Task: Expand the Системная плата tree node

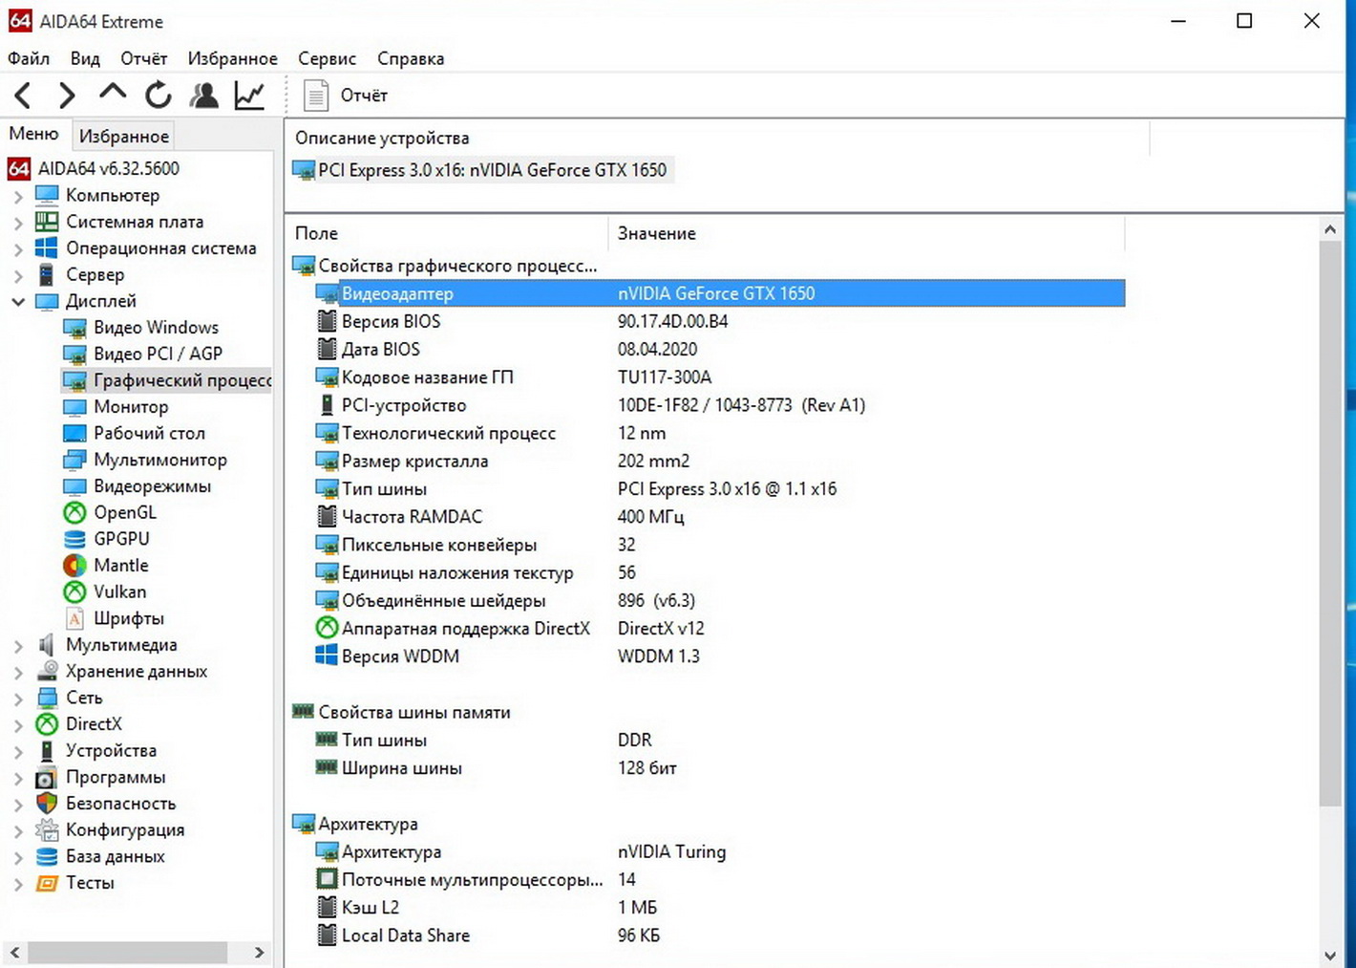Action: coord(18,223)
